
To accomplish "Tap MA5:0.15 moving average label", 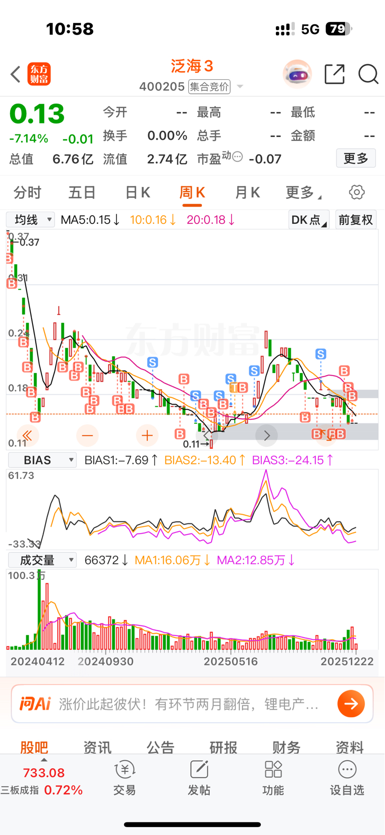I will tap(90, 220).
